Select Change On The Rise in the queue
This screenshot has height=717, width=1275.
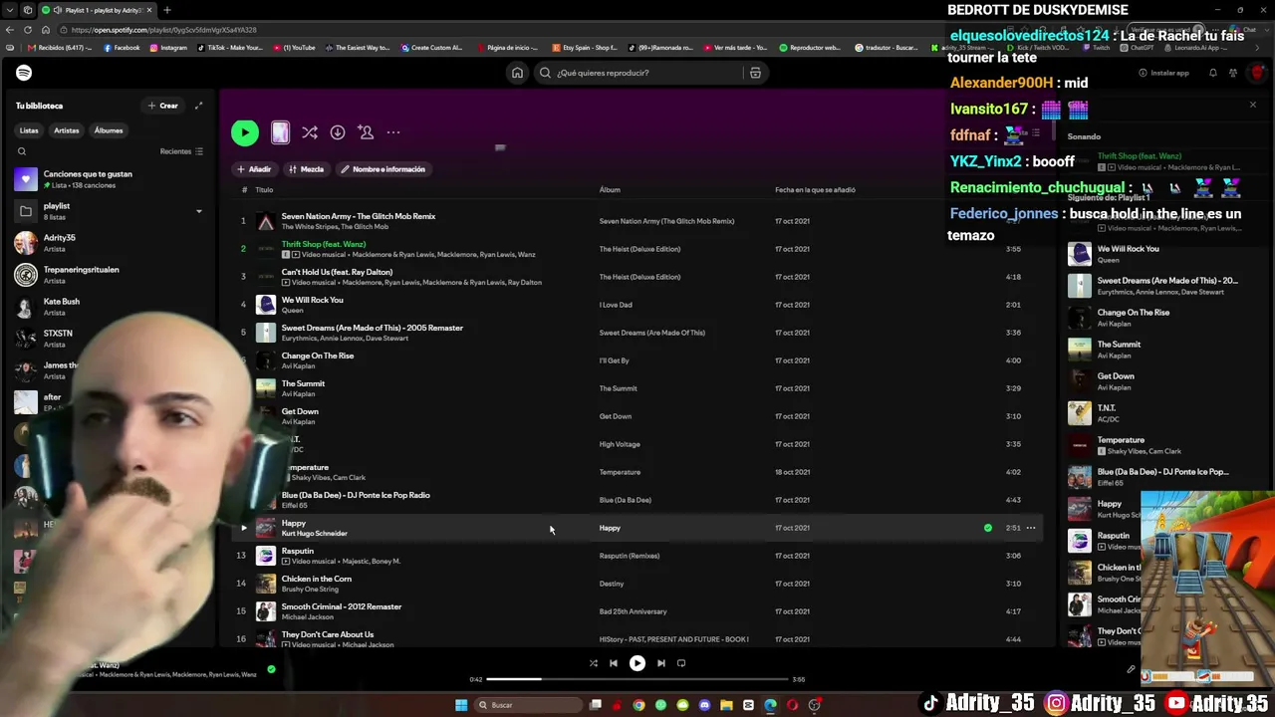[1133, 313]
